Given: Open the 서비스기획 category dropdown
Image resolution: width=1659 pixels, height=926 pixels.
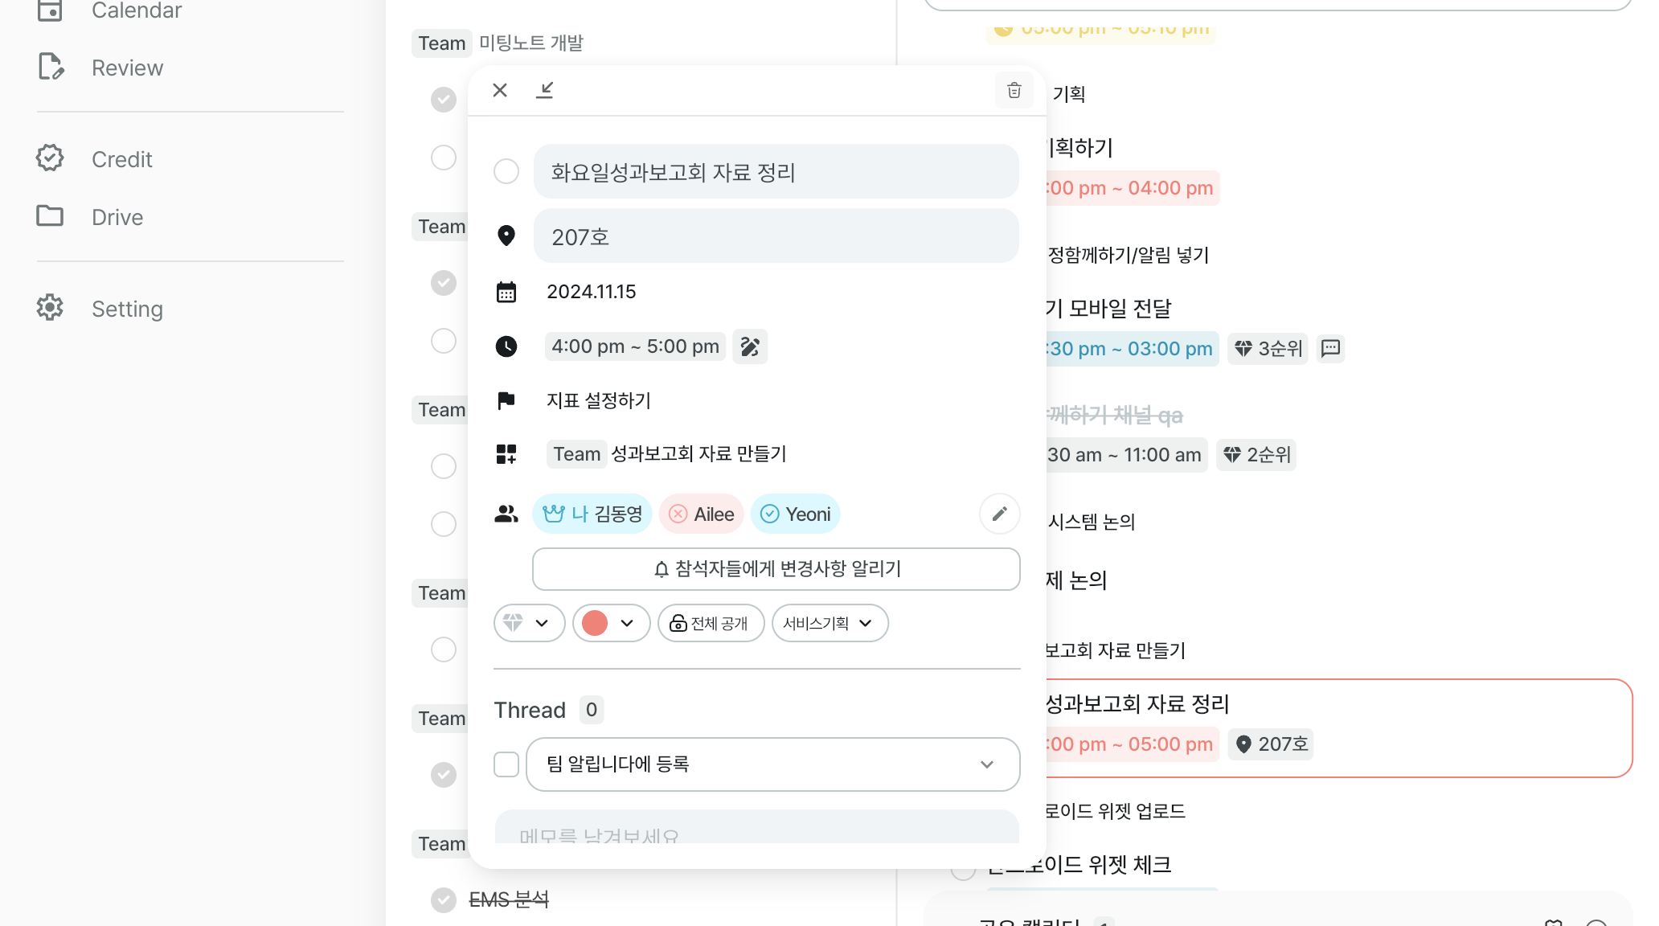Looking at the screenshot, I should 829,623.
